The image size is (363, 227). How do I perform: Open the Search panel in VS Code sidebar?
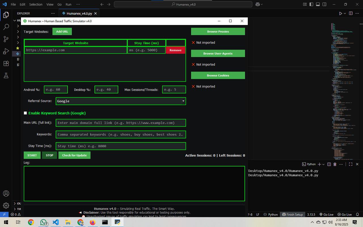pos(6,27)
